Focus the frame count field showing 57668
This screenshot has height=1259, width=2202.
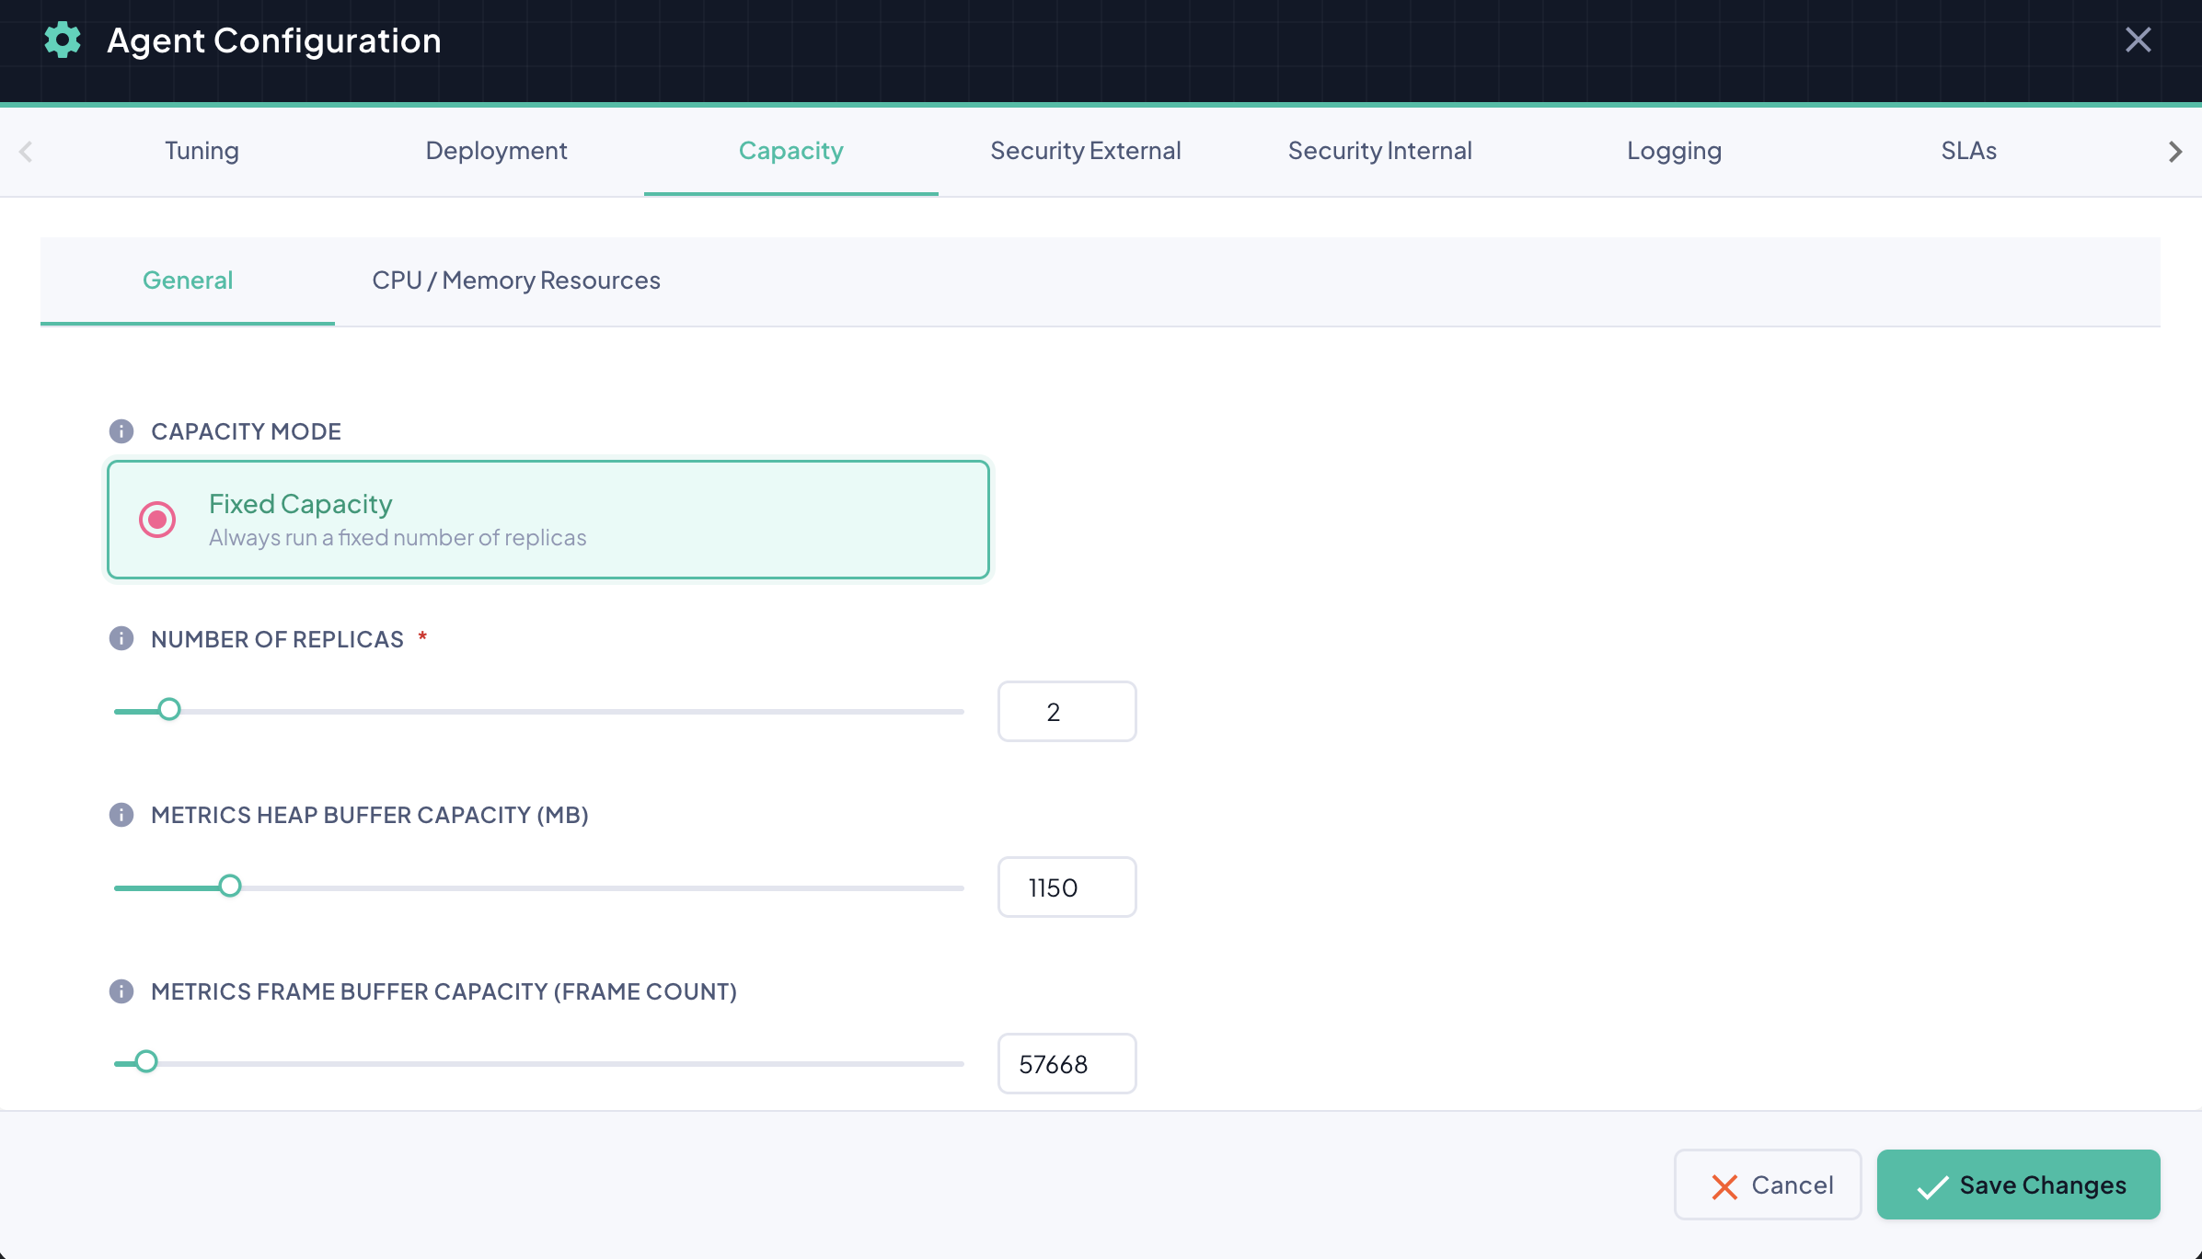pos(1067,1064)
